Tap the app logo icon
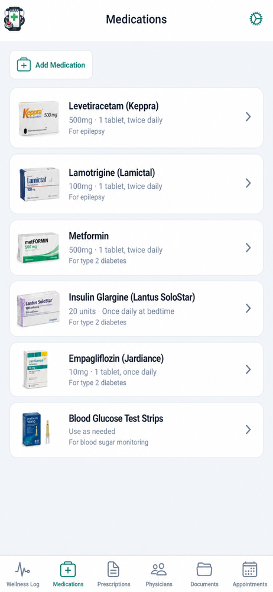 click(14, 18)
